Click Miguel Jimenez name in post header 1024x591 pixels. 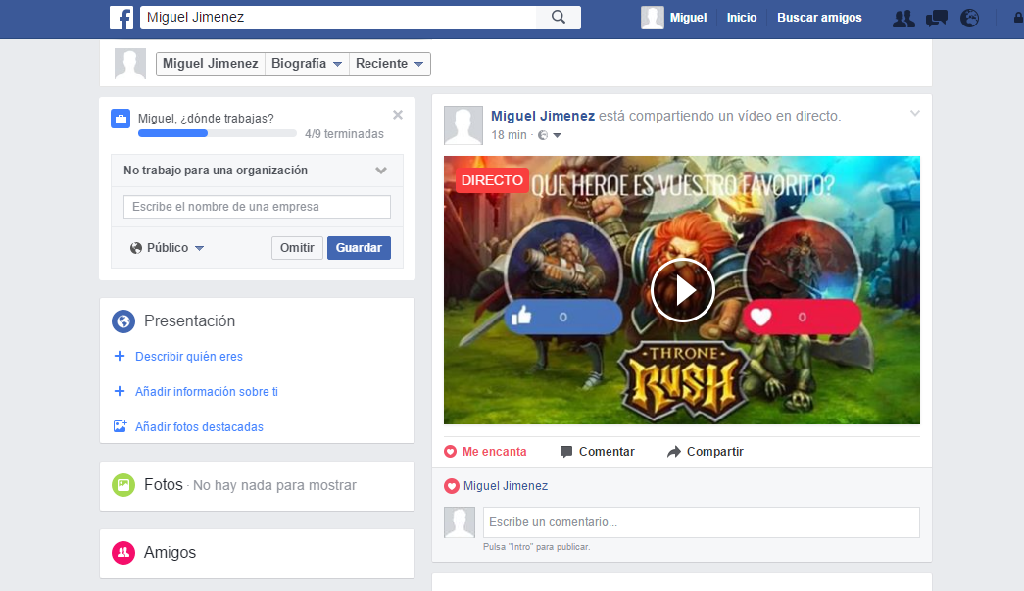543,116
